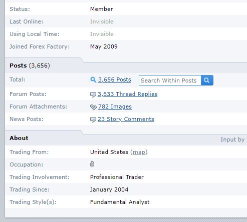Click the 'Trading Style(s):' label

point(33,202)
